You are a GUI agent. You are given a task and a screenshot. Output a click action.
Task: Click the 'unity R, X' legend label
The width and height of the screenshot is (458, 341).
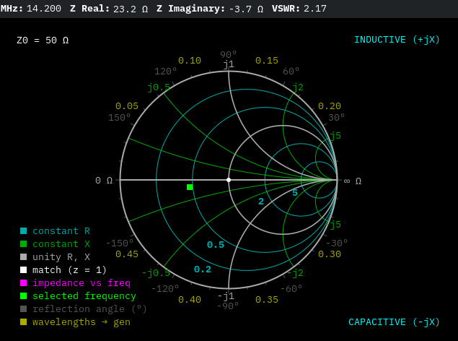point(61,257)
